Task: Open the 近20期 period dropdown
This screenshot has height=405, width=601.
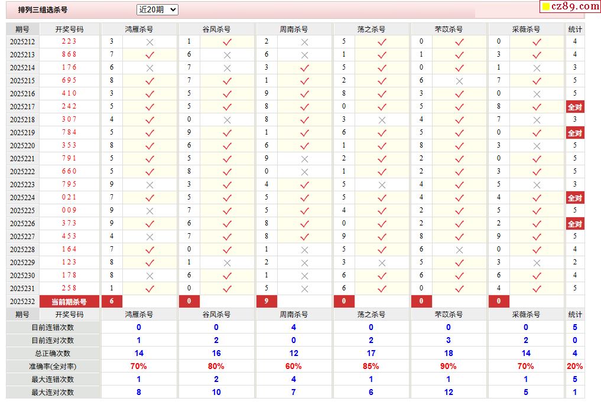Action: [157, 9]
